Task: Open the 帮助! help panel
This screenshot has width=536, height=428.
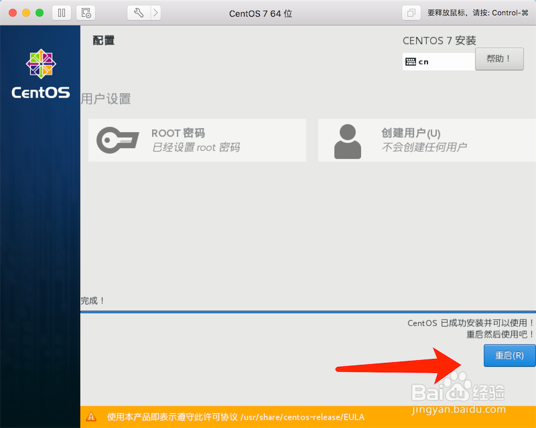Action: click(500, 59)
